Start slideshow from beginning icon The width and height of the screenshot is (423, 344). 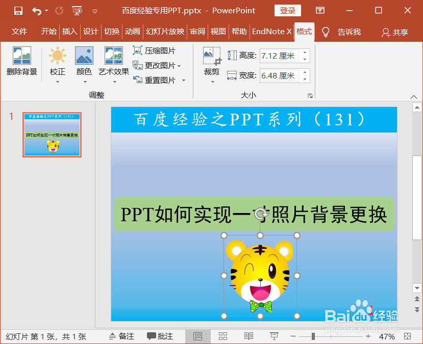(x=77, y=11)
